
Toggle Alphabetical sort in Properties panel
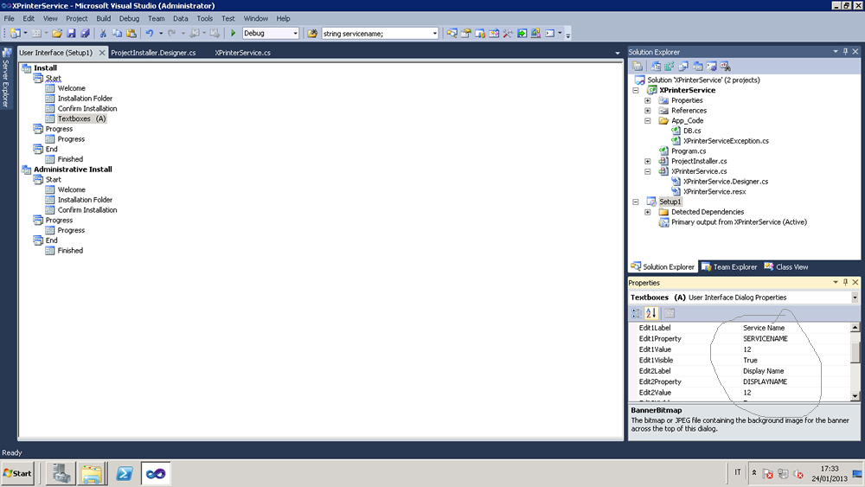[x=651, y=313]
